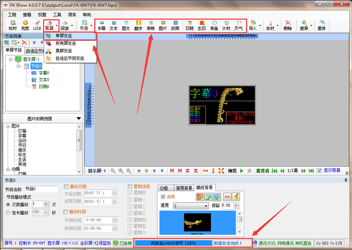The height and width of the screenshot is (250, 352).
Task: Select the USB export icon
Action: pos(37,25)
